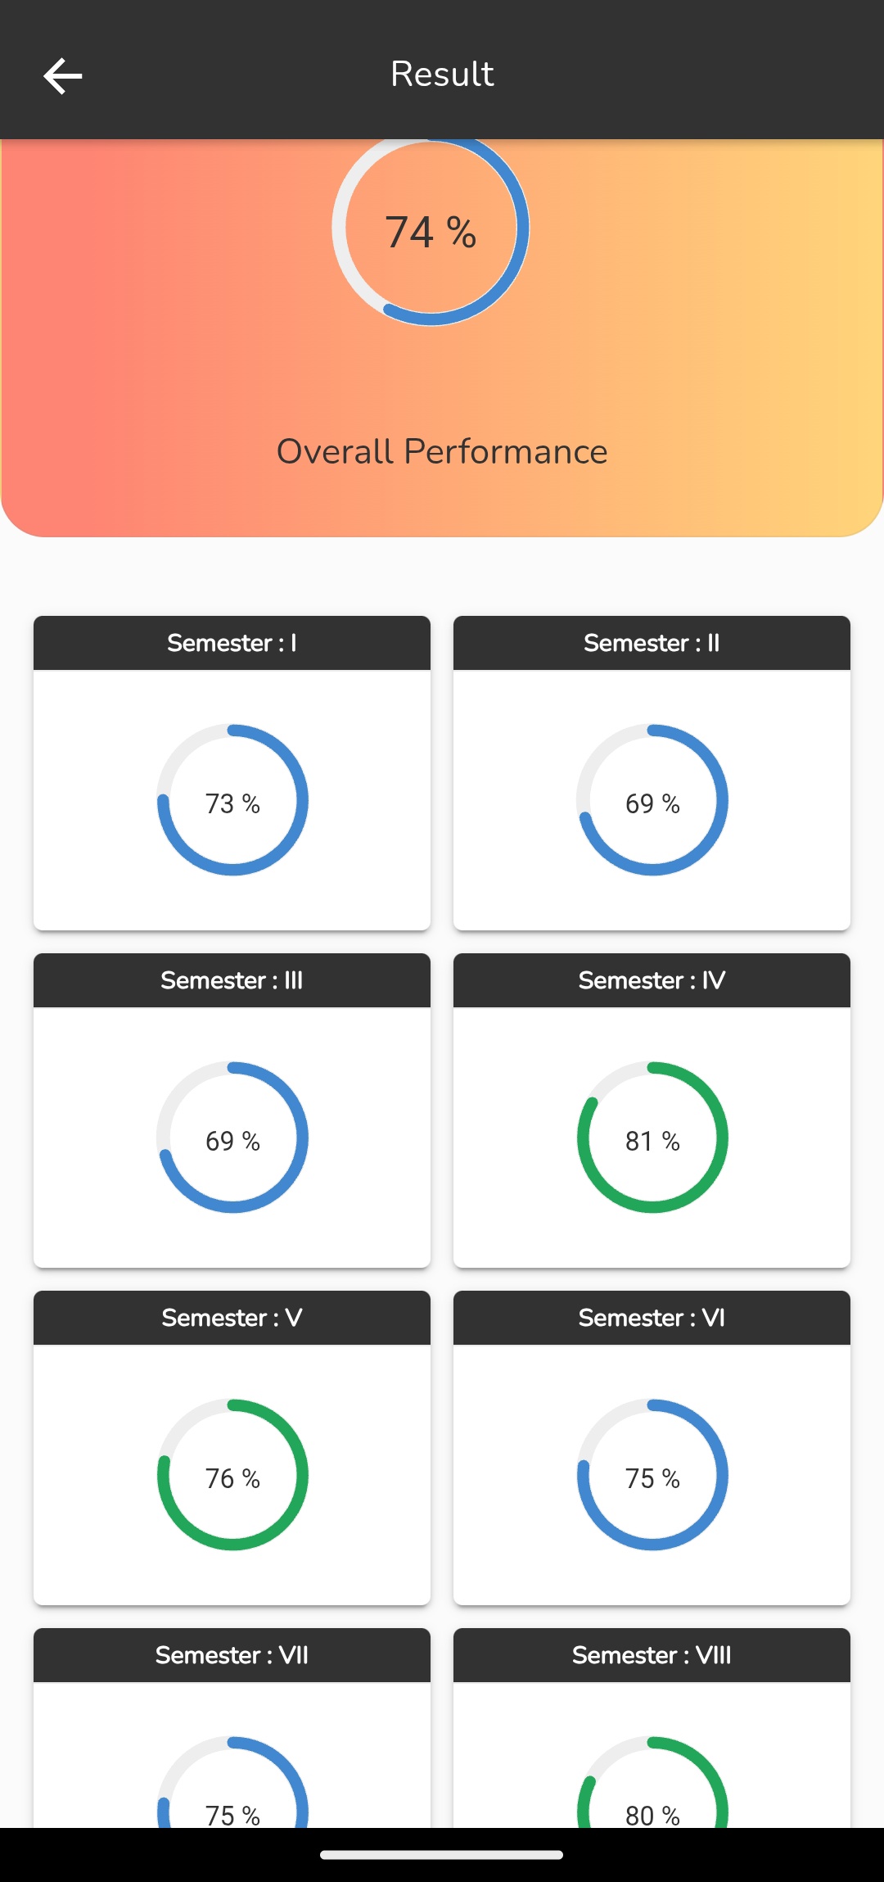884x1882 pixels.
Task: Tap Semester VI's 75 % progress ring
Action: 652,1475
